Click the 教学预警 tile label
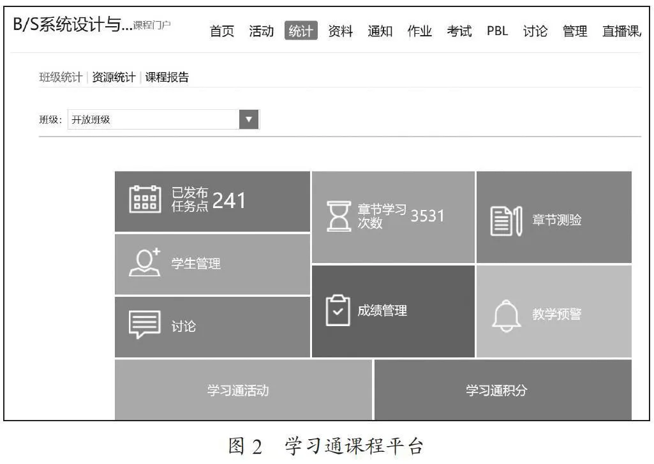The height and width of the screenshot is (464, 654). tap(556, 314)
